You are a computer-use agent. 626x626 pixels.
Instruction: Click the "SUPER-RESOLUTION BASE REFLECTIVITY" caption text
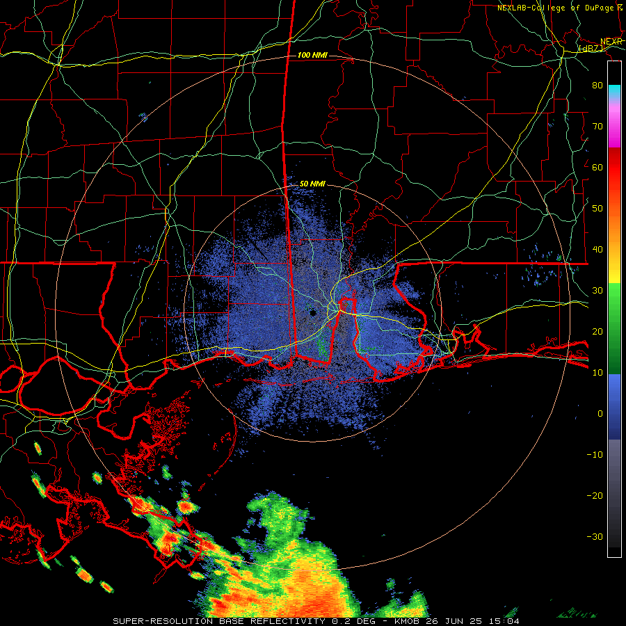tap(219, 621)
